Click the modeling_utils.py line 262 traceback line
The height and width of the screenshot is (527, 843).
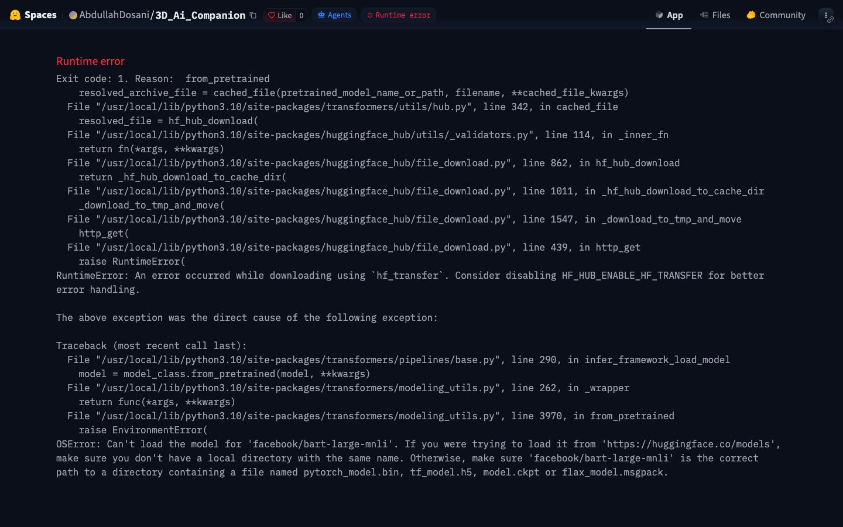click(x=348, y=388)
